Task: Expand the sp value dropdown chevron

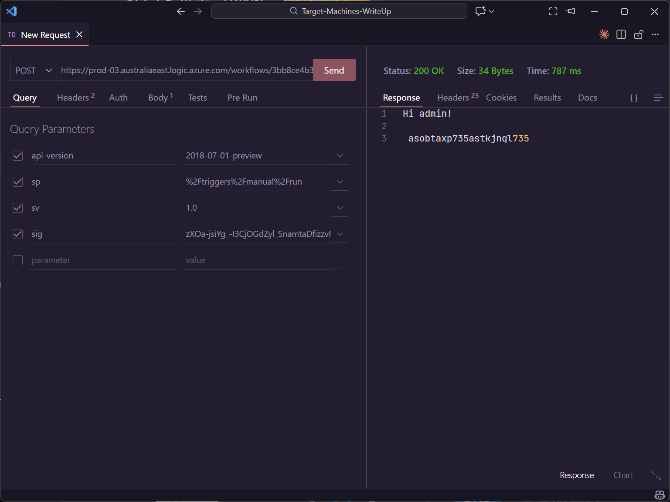Action: 340,182
